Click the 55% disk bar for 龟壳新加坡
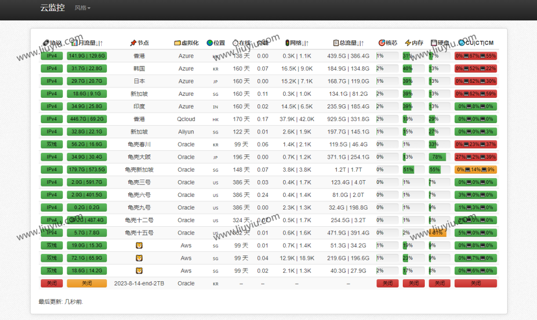The width and height of the screenshot is (537, 320). [x=435, y=170]
